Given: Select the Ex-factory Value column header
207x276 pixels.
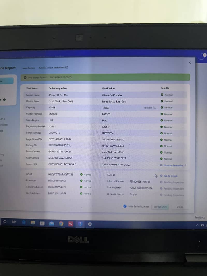Looking at the screenshot, I should click(x=58, y=88).
